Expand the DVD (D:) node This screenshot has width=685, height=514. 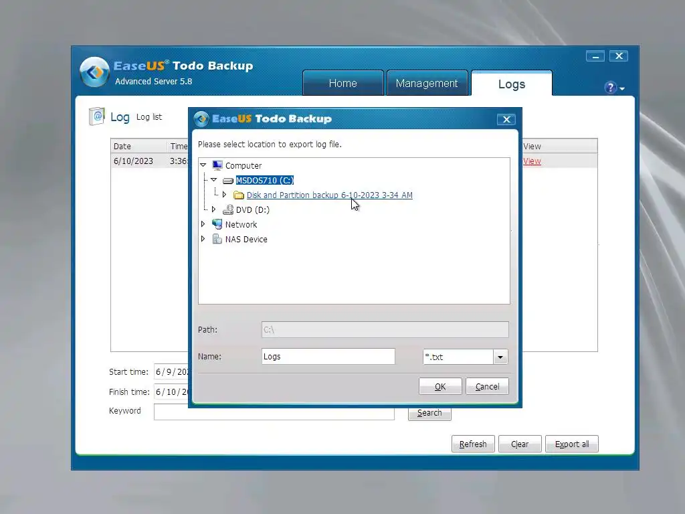(213, 209)
